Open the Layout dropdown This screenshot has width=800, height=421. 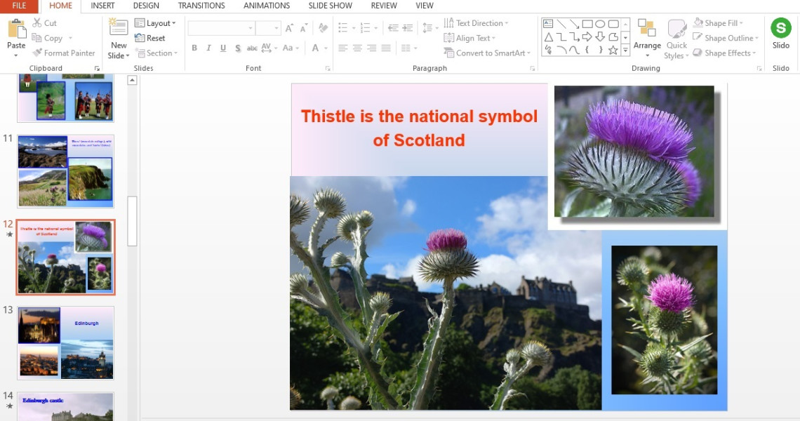[155, 23]
